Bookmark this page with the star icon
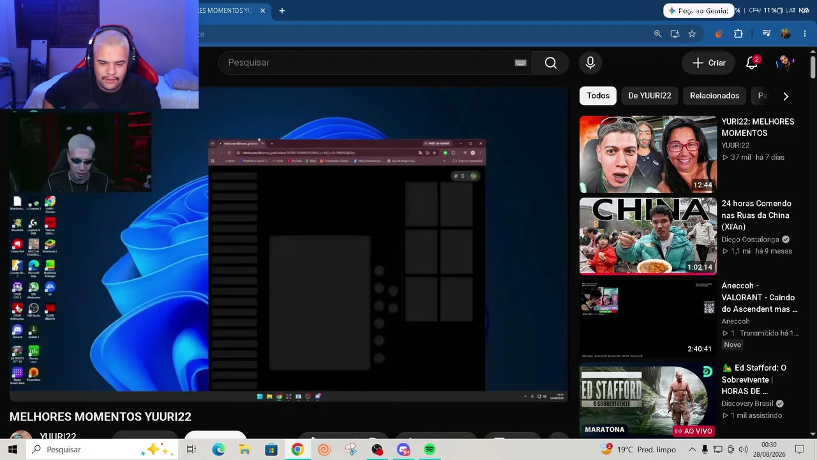Viewport: 817px width, 460px height. point(692,34)
